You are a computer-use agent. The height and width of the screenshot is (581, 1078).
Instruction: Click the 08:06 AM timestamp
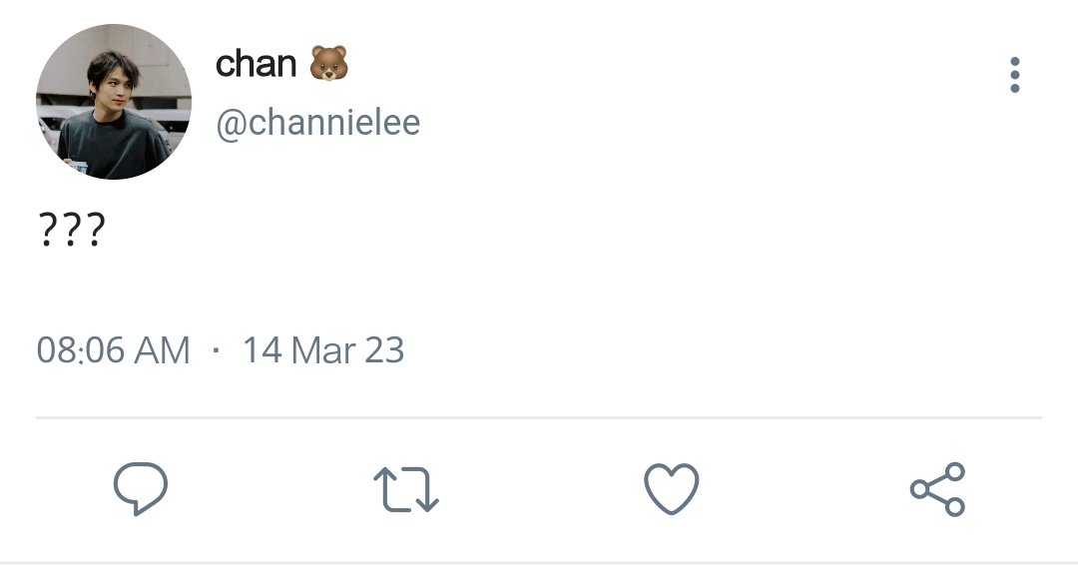click(114, 350)
